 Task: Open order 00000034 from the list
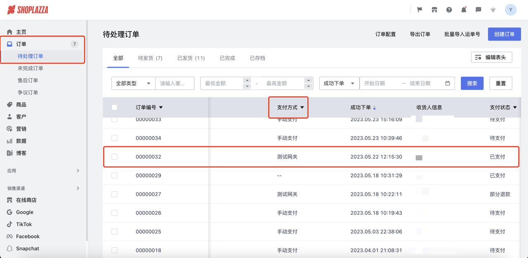148,138
